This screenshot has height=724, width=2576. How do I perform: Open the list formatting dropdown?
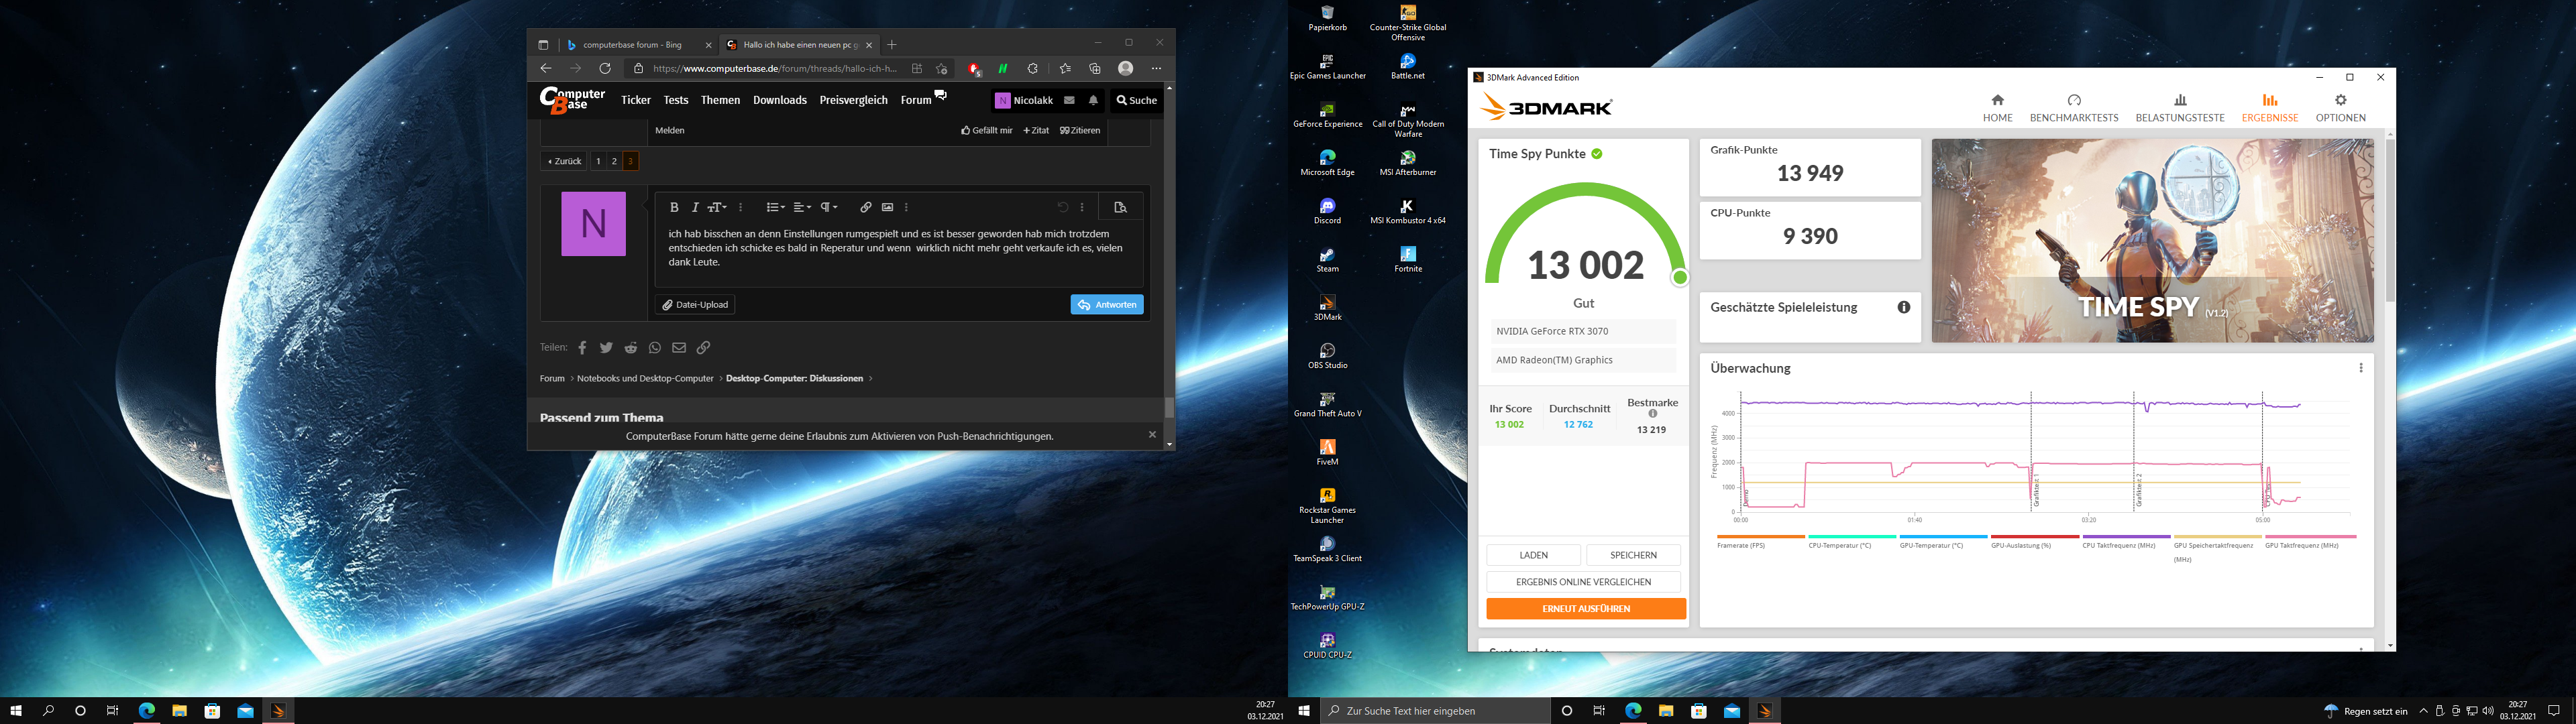coord(775,207)
